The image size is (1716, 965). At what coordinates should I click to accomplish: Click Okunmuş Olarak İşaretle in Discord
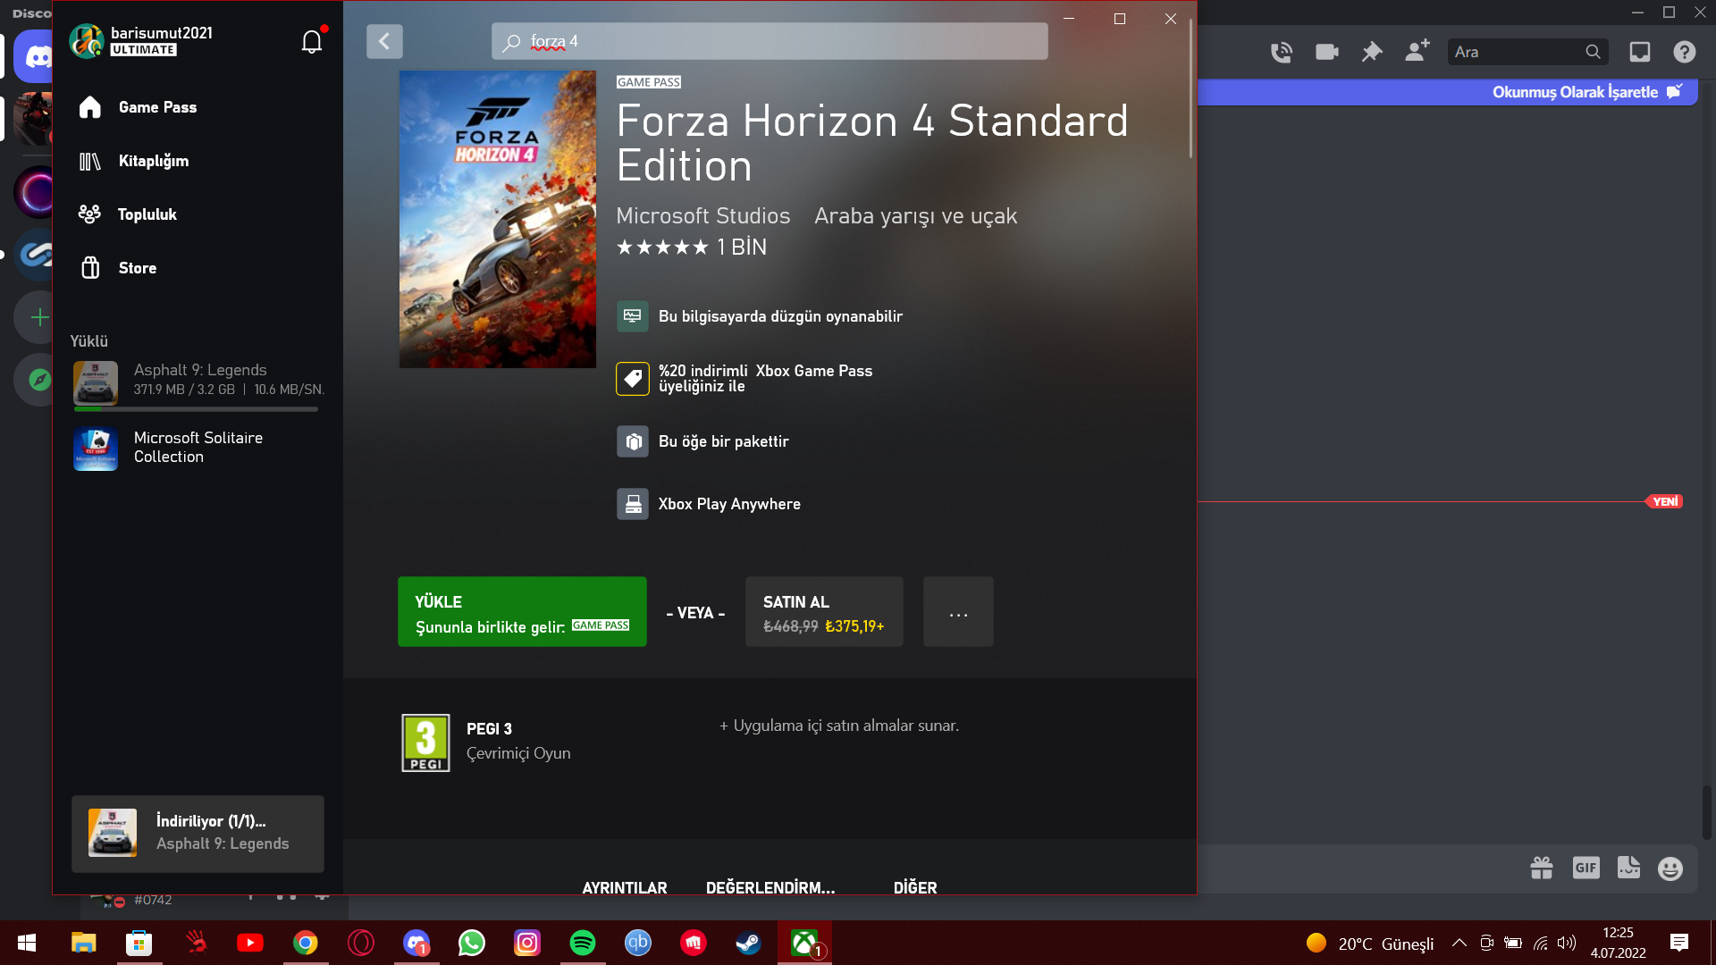[1587, 92]
